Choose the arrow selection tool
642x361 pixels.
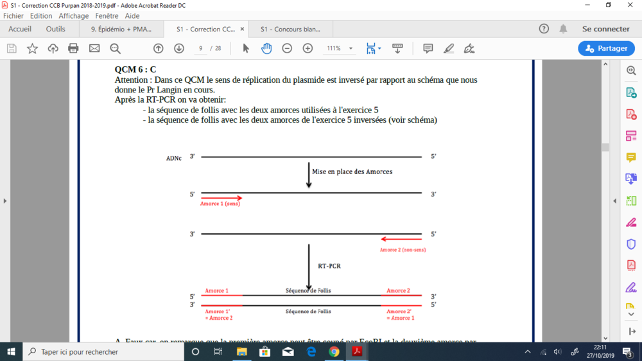tap(246, 48)
